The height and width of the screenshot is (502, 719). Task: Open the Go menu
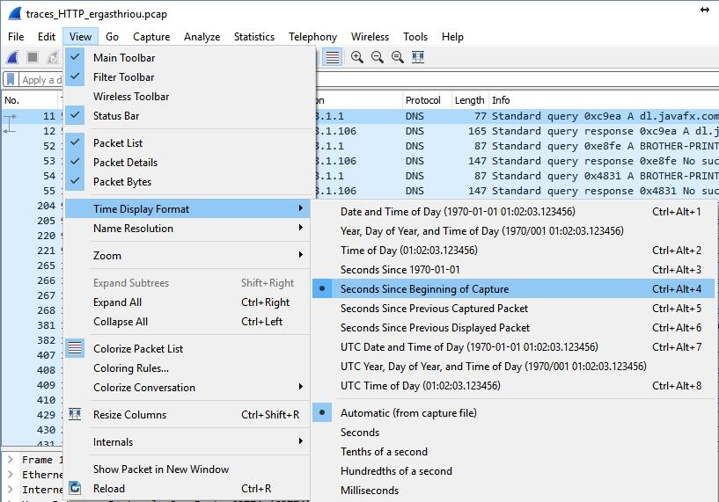(112, 37)
